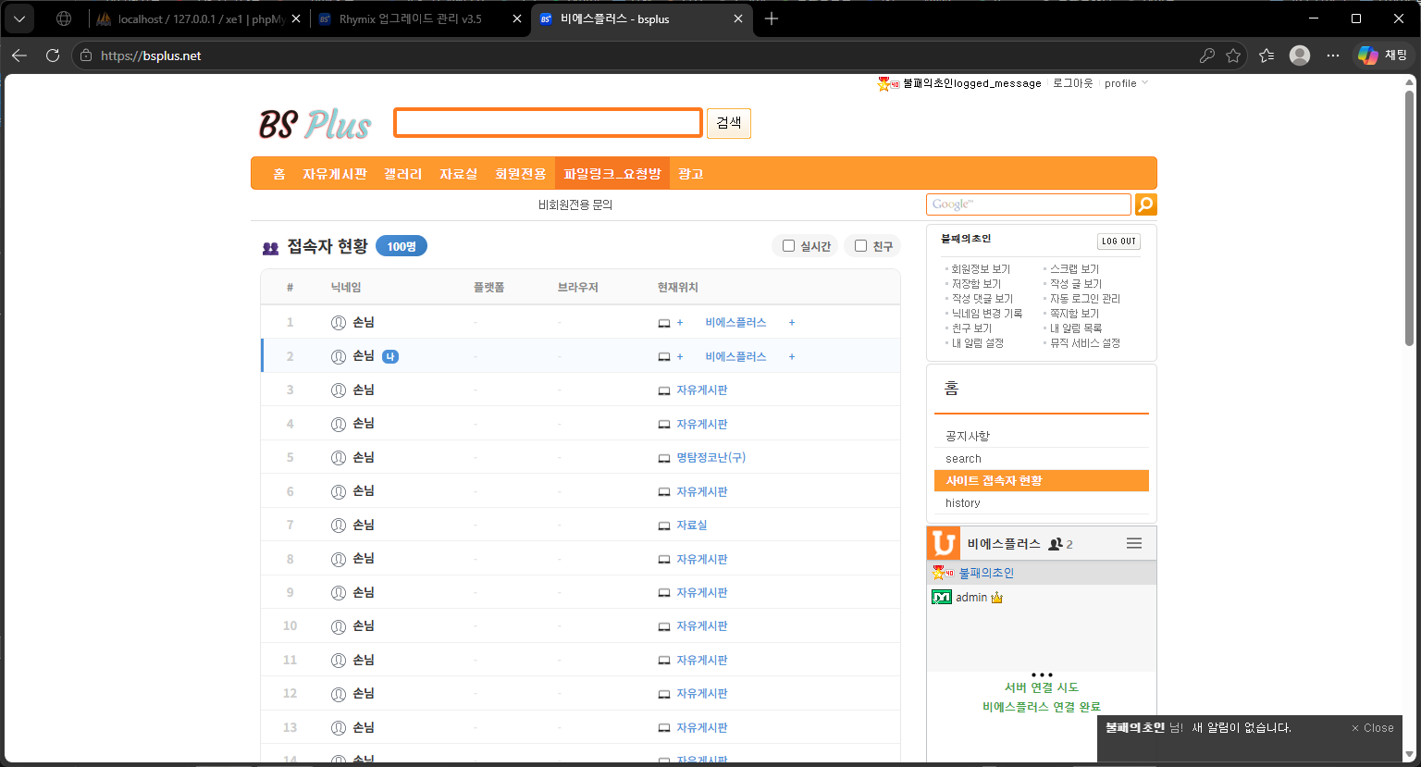Click the password key icon in address bar
Viewport: 1421px width, 767px height.
pyautogui.click(x=1207, y=56)
